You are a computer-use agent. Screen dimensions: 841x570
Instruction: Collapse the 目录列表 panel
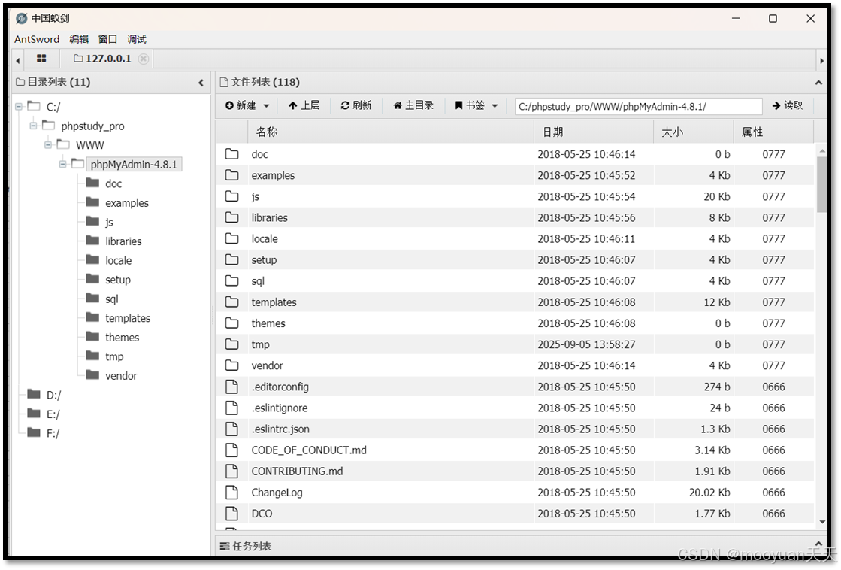(x=201, y=83)
